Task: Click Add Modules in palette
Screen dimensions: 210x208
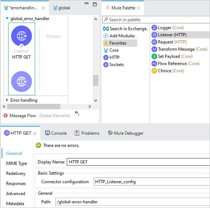Action: coord(119,36)
